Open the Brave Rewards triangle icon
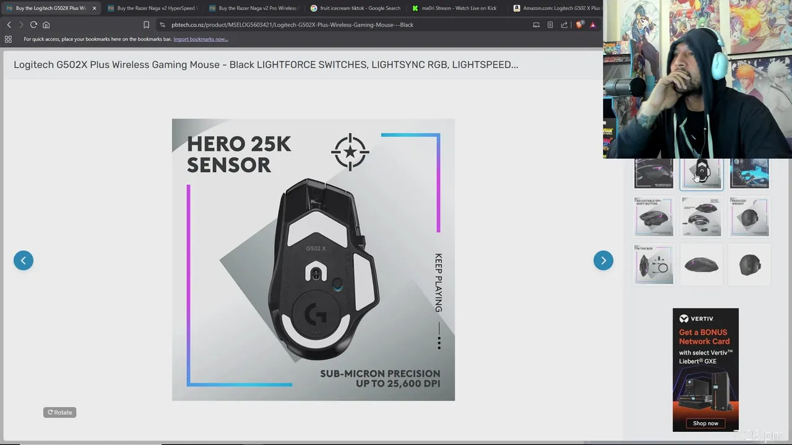 coord(593,25)
